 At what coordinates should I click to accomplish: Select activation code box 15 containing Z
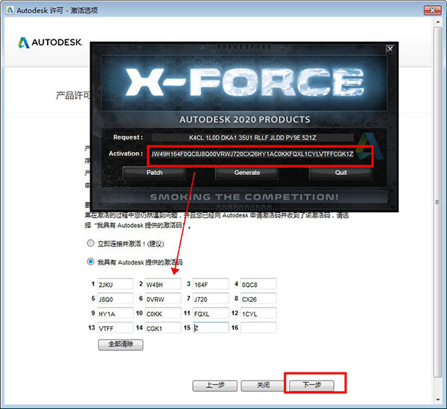[210, 327]
